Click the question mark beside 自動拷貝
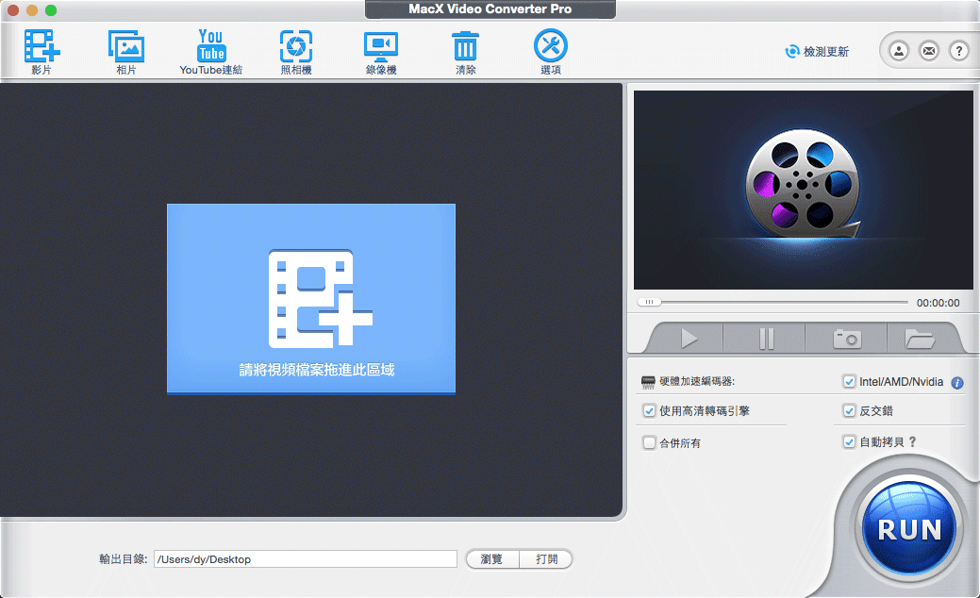 pyautogui.click(x=912, y=441)
